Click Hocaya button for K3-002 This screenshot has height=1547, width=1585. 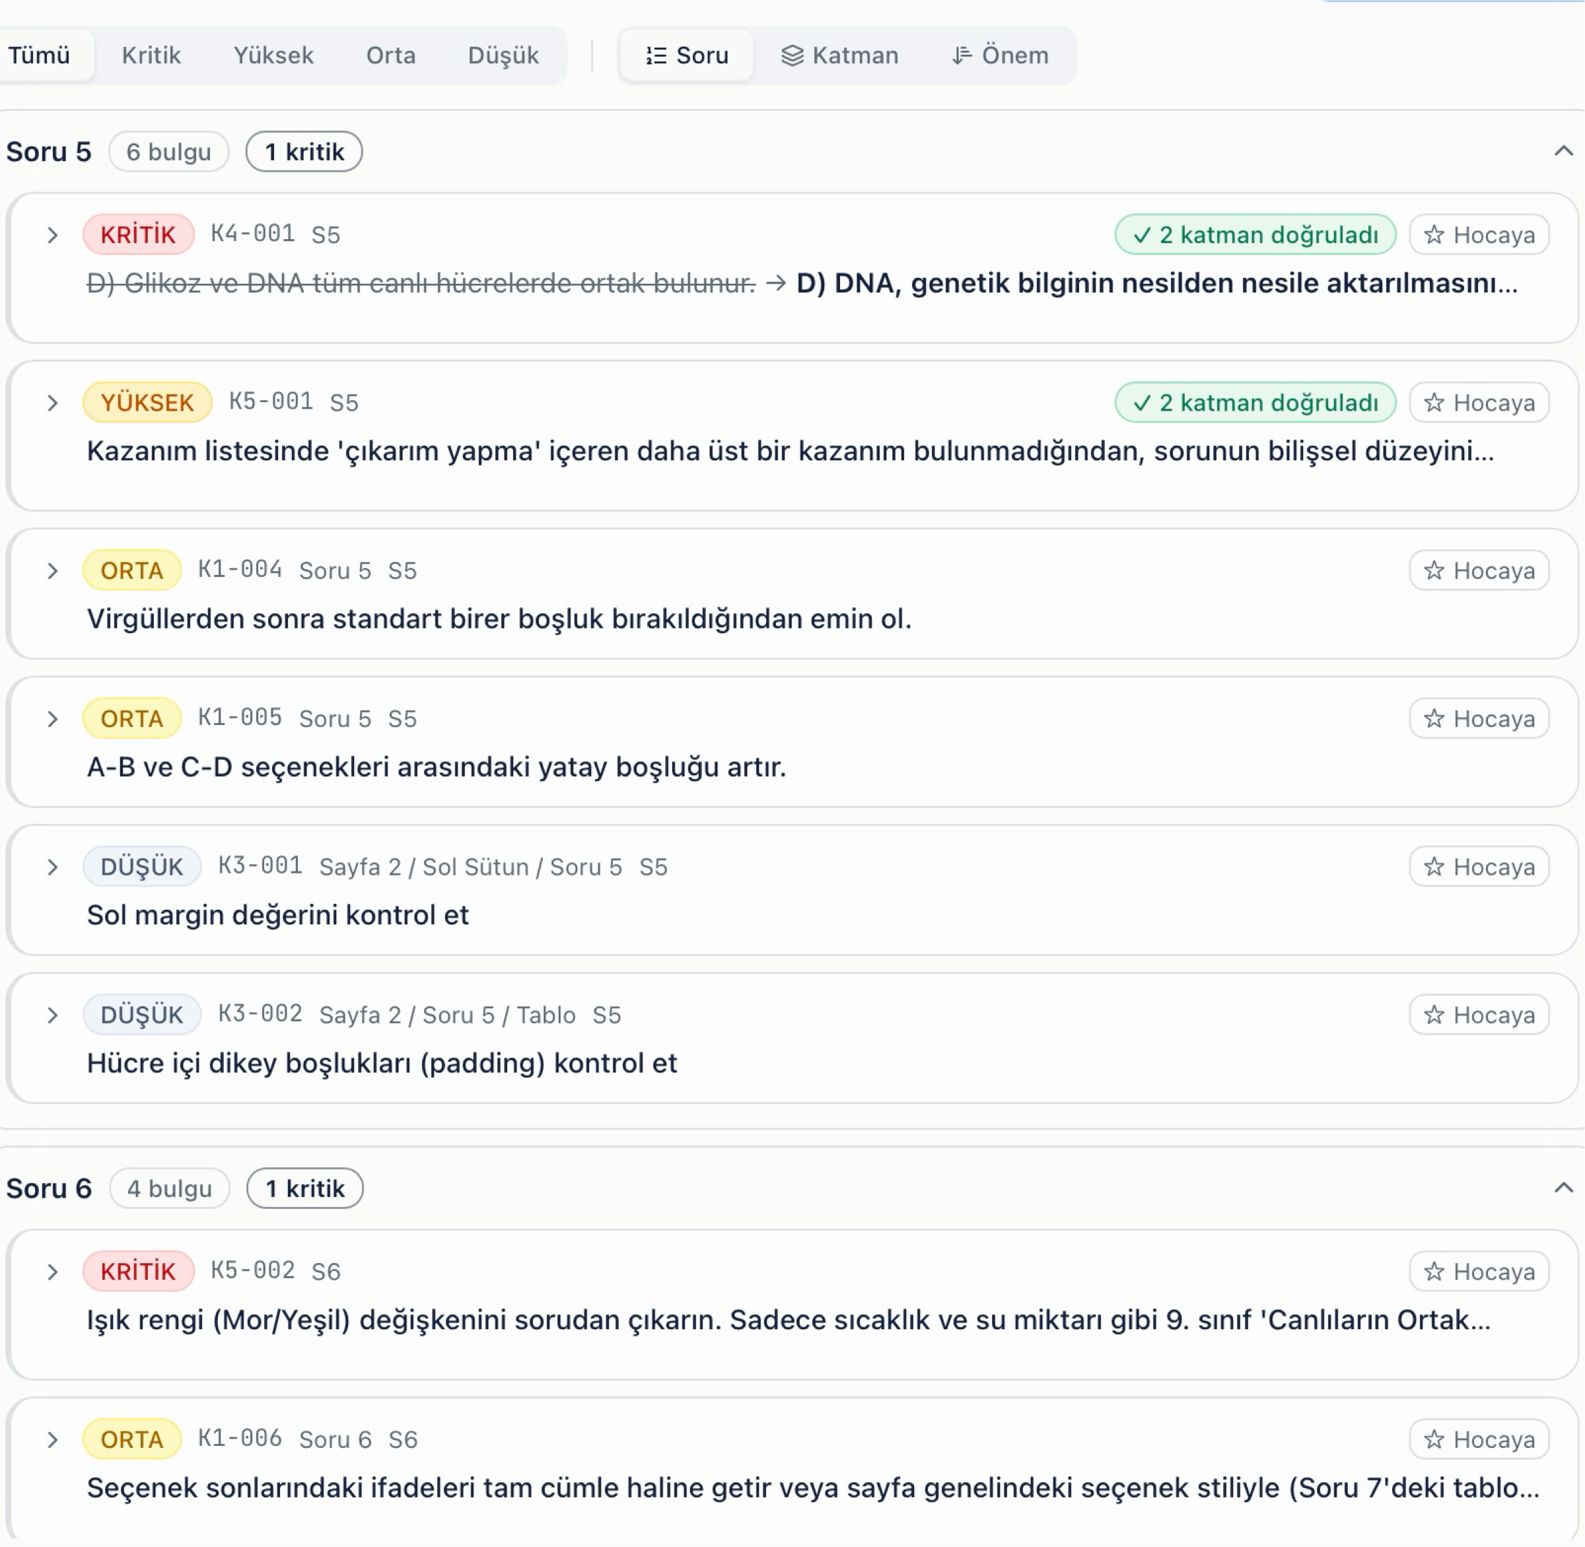click(x=1479, y=1015)
